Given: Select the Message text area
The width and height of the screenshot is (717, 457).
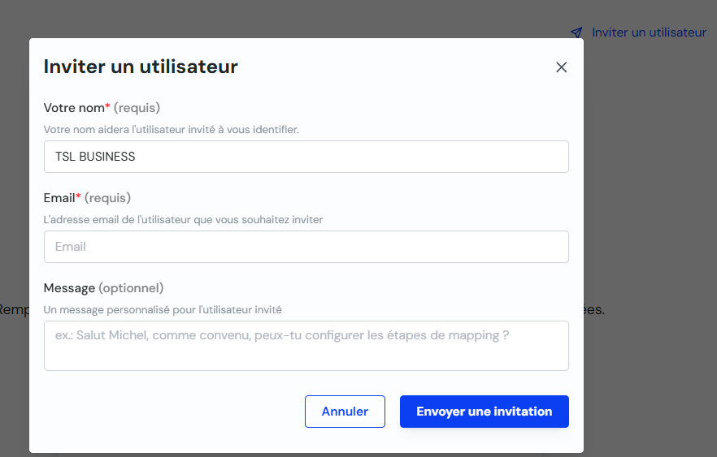Looking at the screenshot, I should point(306,346).
